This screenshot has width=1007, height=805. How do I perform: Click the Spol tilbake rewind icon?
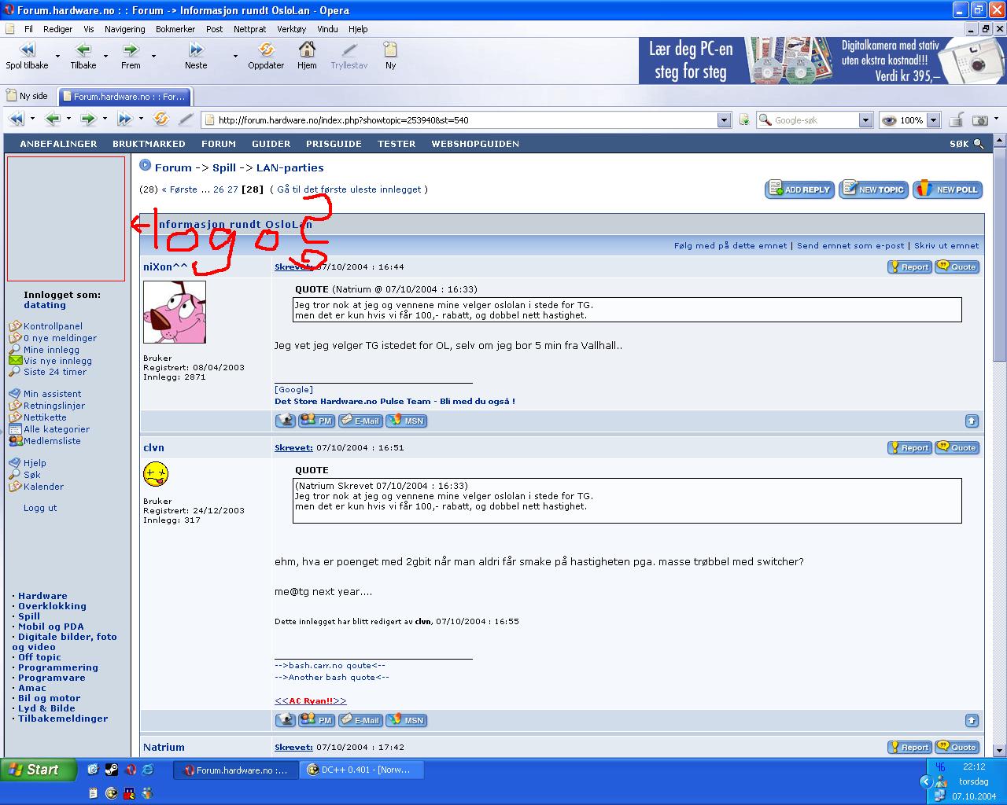(x=27, y=50)
